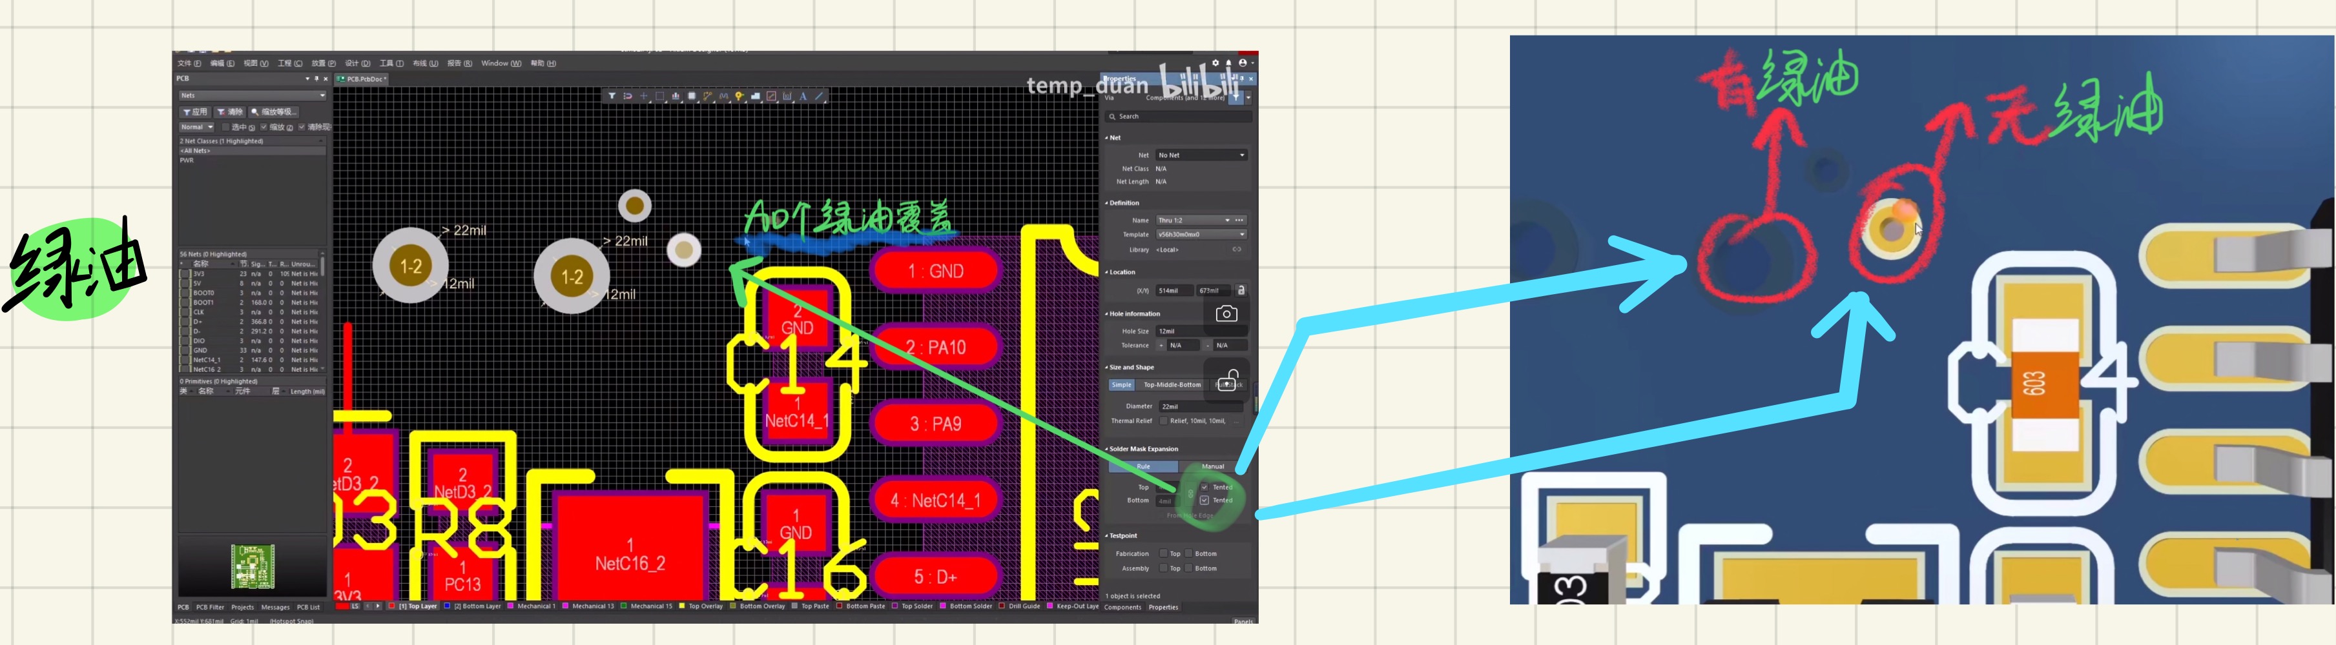Open the Name 'Thru 1:2' dropdown

1228,220
